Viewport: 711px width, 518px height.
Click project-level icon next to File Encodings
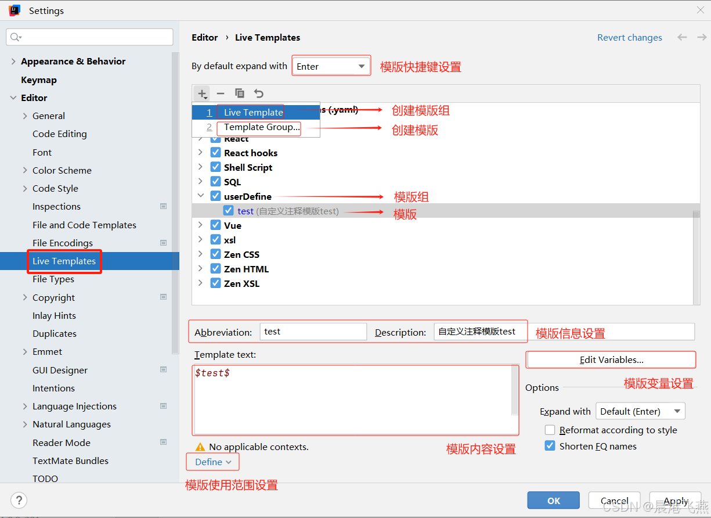[x=163, y=243]
